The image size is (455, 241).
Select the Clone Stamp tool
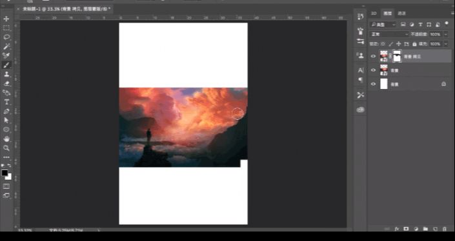(x=6, y=74)
